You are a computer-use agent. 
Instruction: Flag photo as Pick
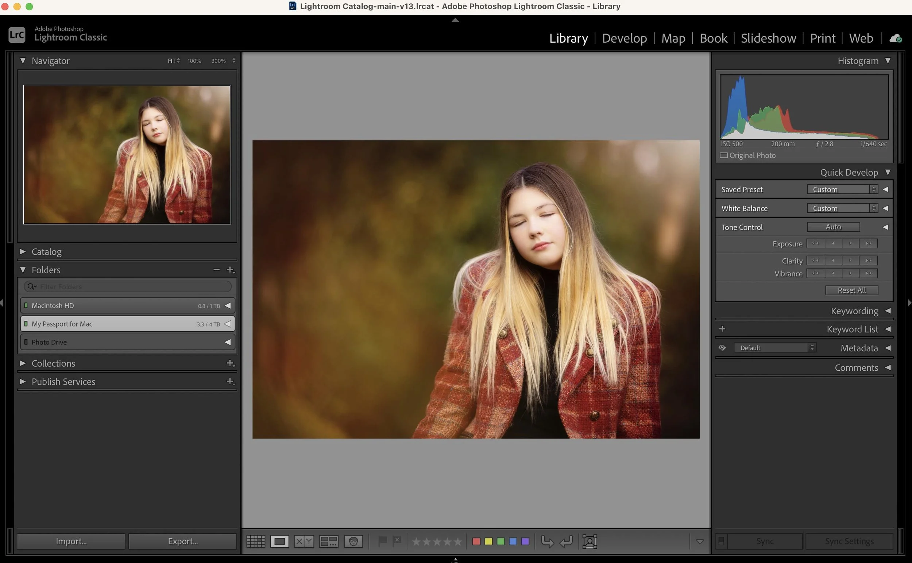(x=382, y=541)
